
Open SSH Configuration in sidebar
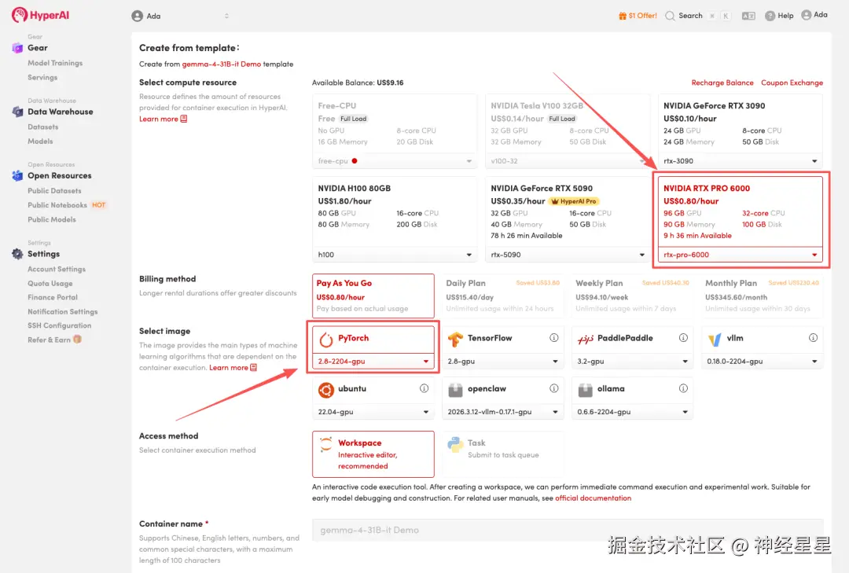pyautogui.click(x=60, y=325)
